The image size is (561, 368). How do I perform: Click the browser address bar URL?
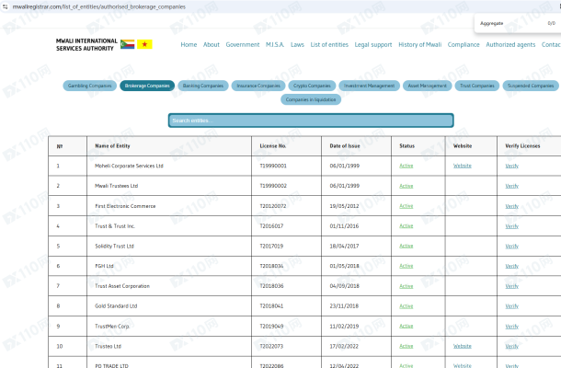pos(99,6)
